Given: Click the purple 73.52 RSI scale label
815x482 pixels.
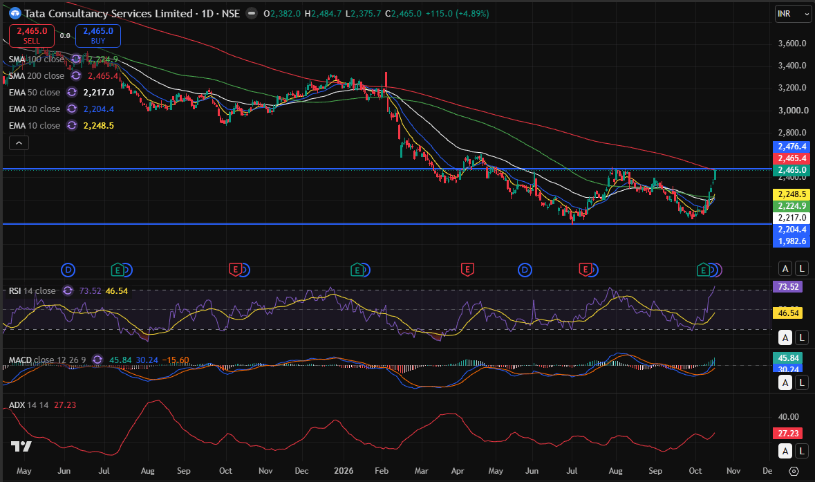Looking at the screenshot, I should 788,286.
